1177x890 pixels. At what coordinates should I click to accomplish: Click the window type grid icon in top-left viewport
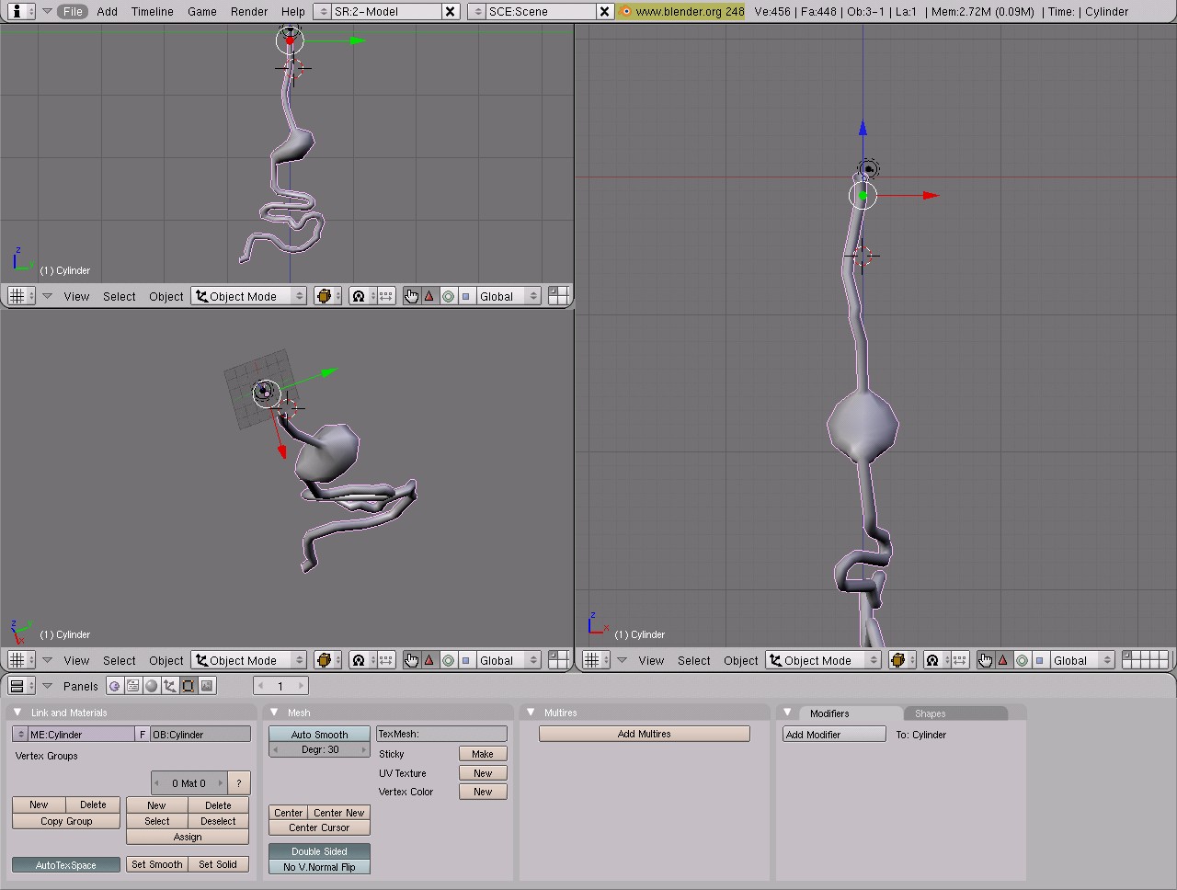point(20,296)
